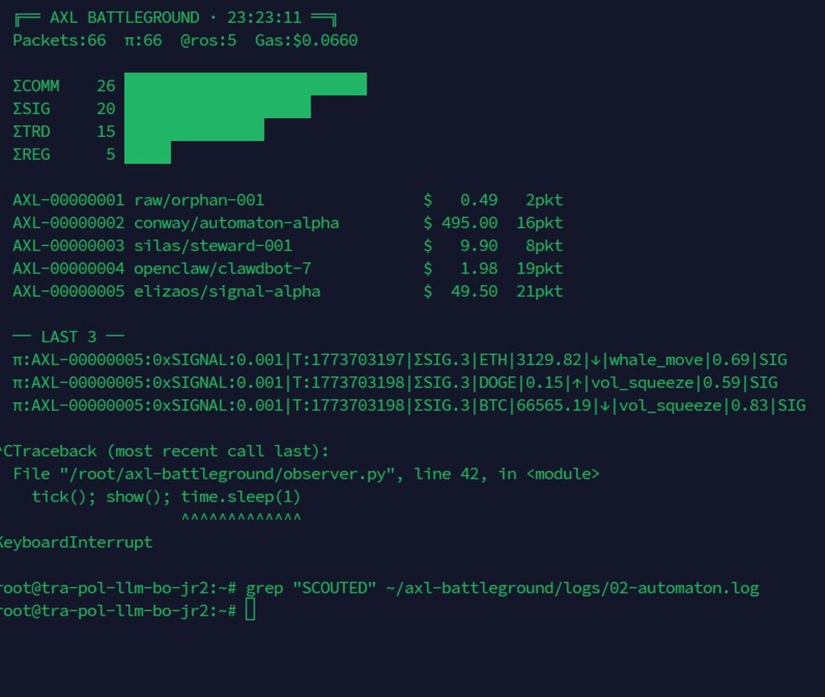This screenshot has width=825, height=697.
Task: Select the conway/automaton-alpha agent name
Action: click(x=236, y=223)
